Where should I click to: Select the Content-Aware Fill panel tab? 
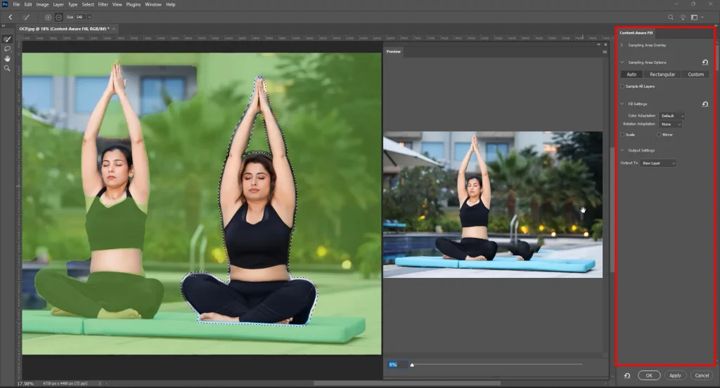point(636,33)
